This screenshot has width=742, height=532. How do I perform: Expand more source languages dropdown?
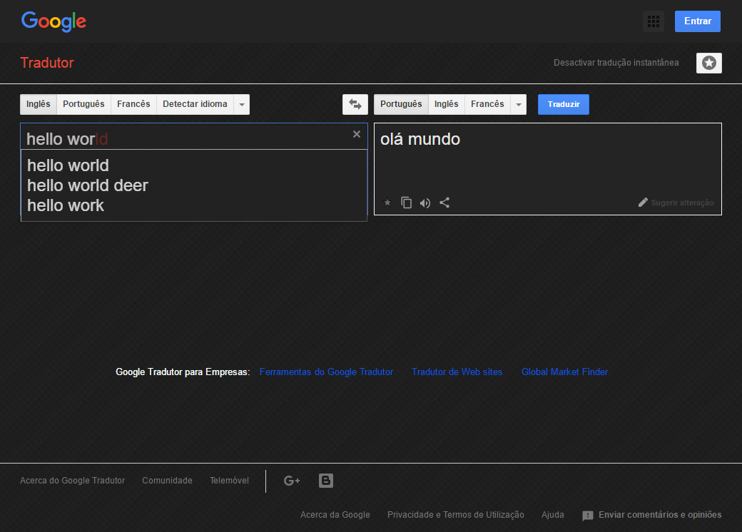242,104
